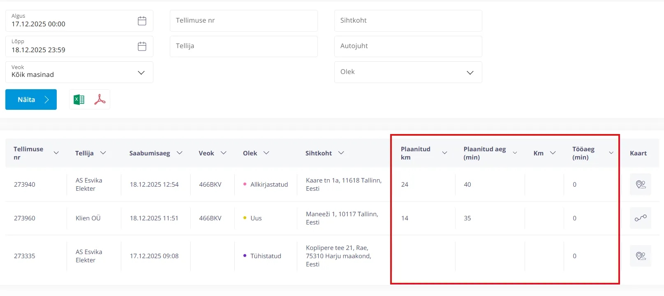Export the list to Excel
Image resolution: width=664 pixels, height=296 pixels.
79,99
